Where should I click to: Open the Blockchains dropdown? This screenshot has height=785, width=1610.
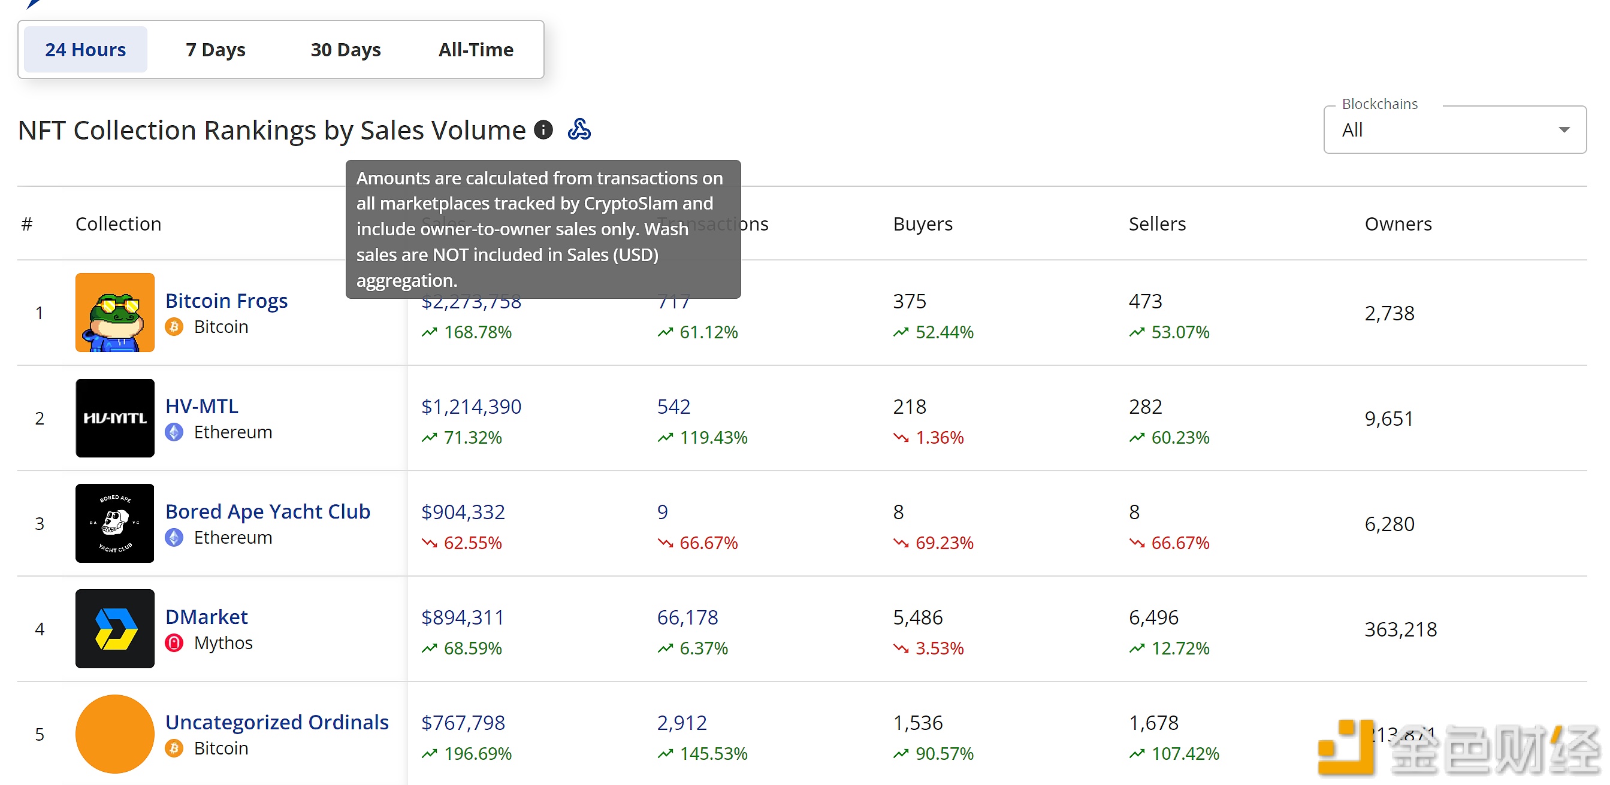1454,130
